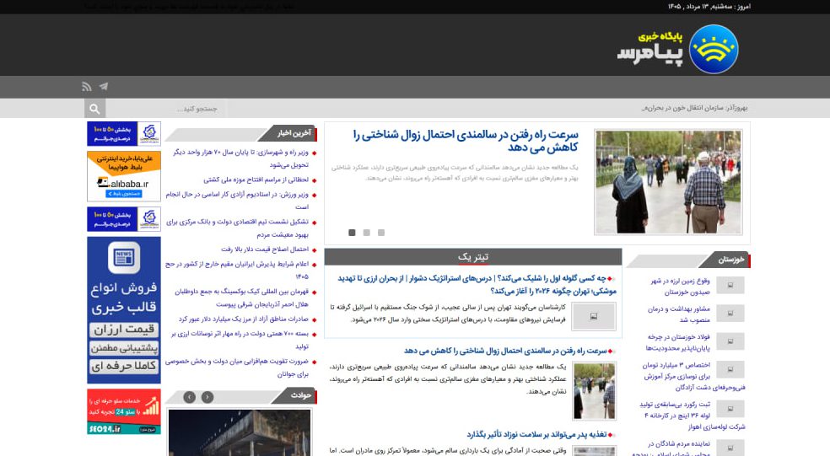Open the featured slider photo of elderly walkers

click(x=668, y=182)
